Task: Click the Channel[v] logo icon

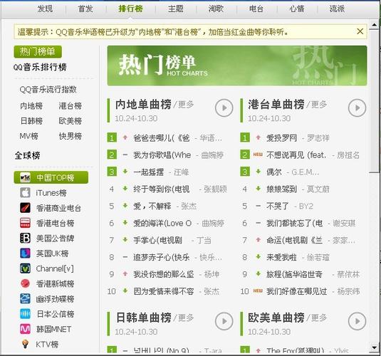Action: (25, 268)
